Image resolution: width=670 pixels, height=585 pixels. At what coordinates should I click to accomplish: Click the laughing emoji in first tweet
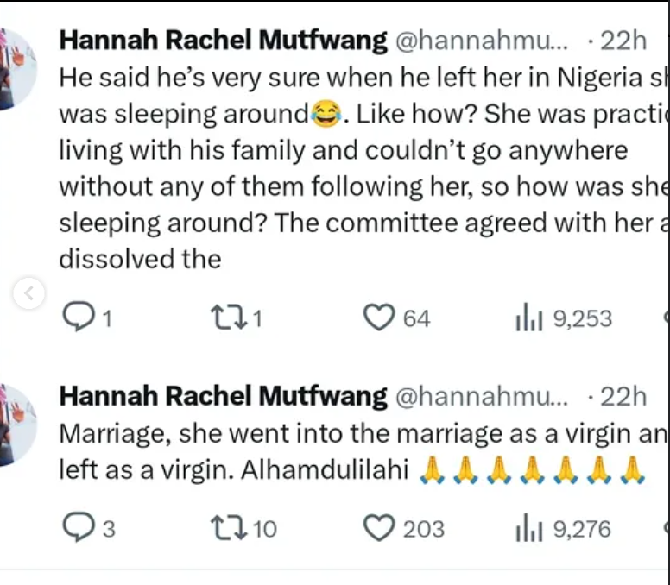326,114
